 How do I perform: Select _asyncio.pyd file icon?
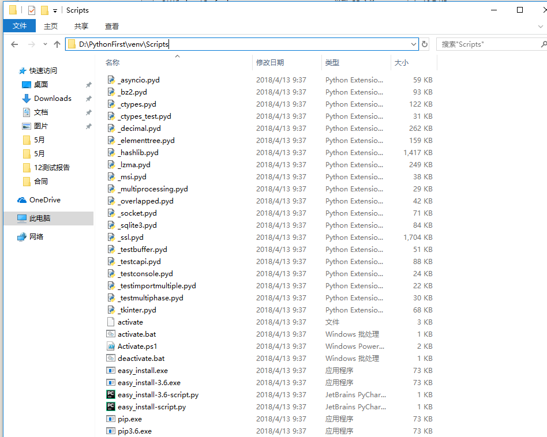pyautogui.click(x=111, y=80)
